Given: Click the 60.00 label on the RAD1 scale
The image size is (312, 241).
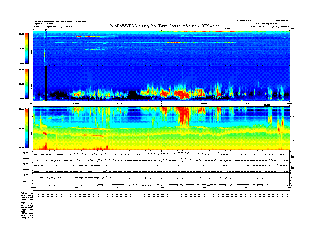Looking at the screenshot, I should click(x=21, y=69).
